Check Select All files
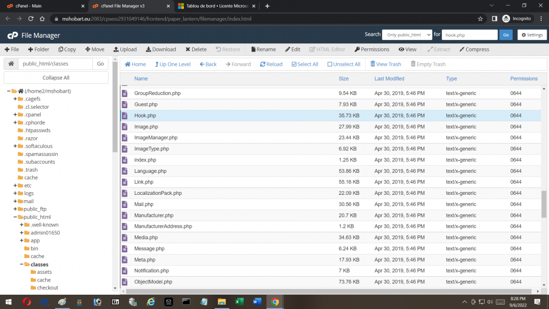The height and width of the screenshot is (309, 549). click(x=305, y=64)
